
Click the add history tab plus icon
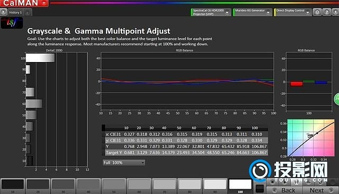tap(27, 13)
